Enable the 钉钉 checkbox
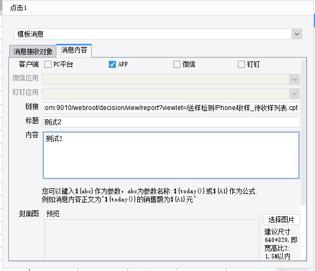The width and height of the screenshot is (315, 271). coord(241,65)
